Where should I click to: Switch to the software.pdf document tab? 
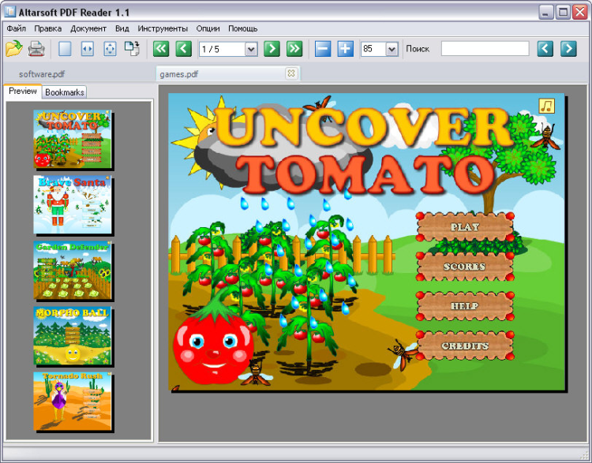pyautogui.click(x=42, y=74)
